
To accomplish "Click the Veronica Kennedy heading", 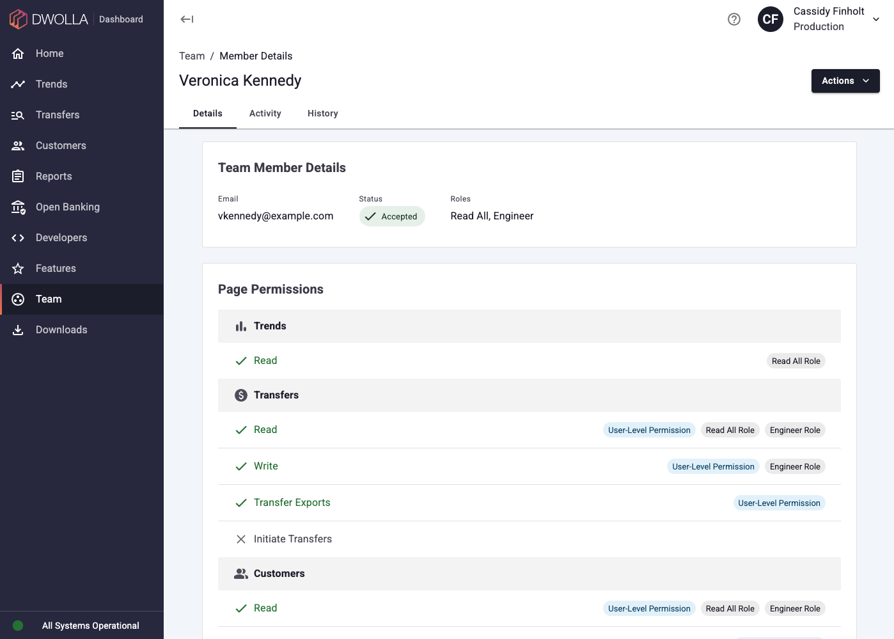I will [240, 81].
